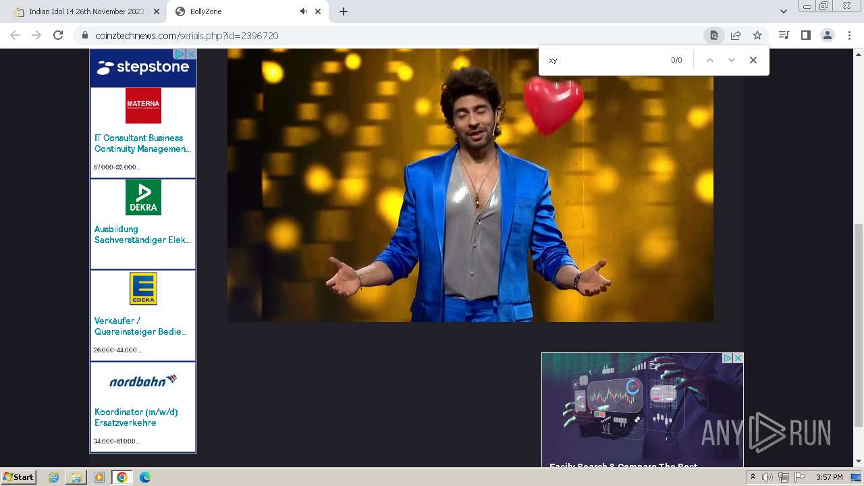Click the video player frame
The image size is (864, 486).
coord(470,185)
